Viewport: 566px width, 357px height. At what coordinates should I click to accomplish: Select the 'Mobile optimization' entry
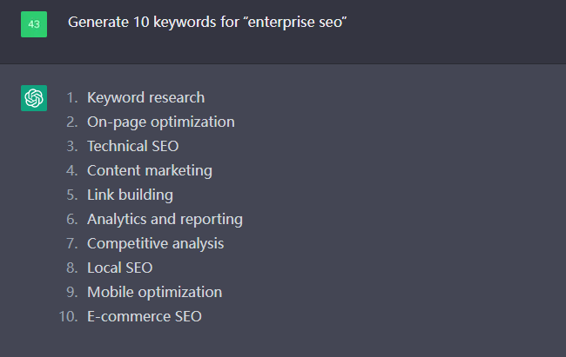154,292
